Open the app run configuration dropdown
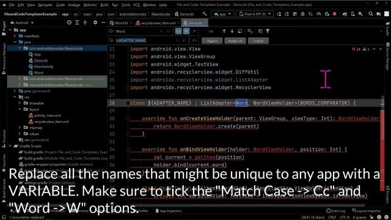The width and height of the screenshot is (391, 220). click(x=222, y=14)
